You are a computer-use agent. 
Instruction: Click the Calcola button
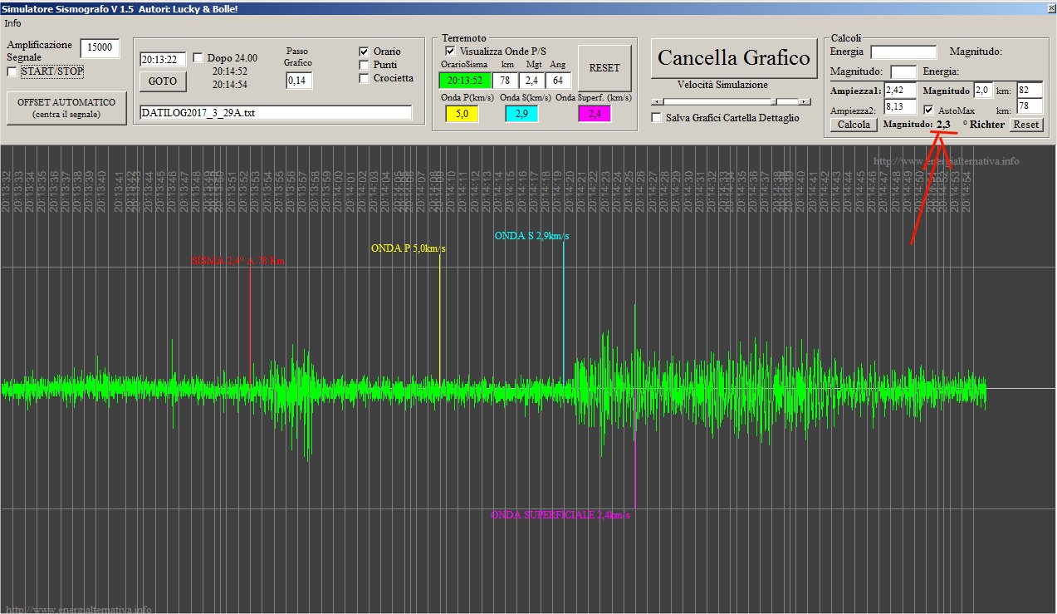click(854, 125)
